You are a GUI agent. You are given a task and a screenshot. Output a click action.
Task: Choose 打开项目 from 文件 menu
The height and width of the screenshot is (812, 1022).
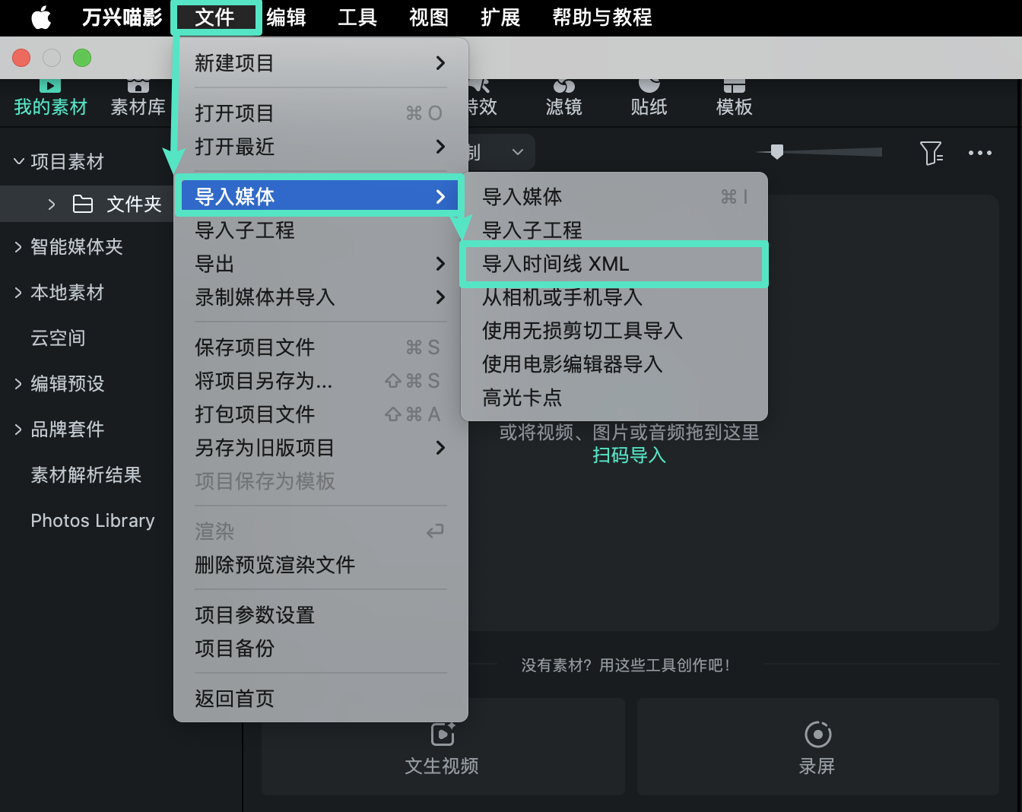point(321,113)
